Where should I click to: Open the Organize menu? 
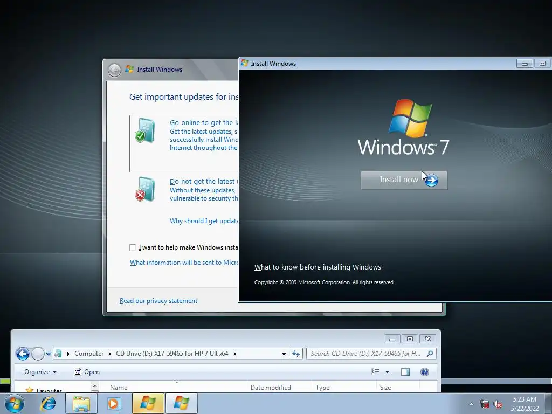[40, 372]
